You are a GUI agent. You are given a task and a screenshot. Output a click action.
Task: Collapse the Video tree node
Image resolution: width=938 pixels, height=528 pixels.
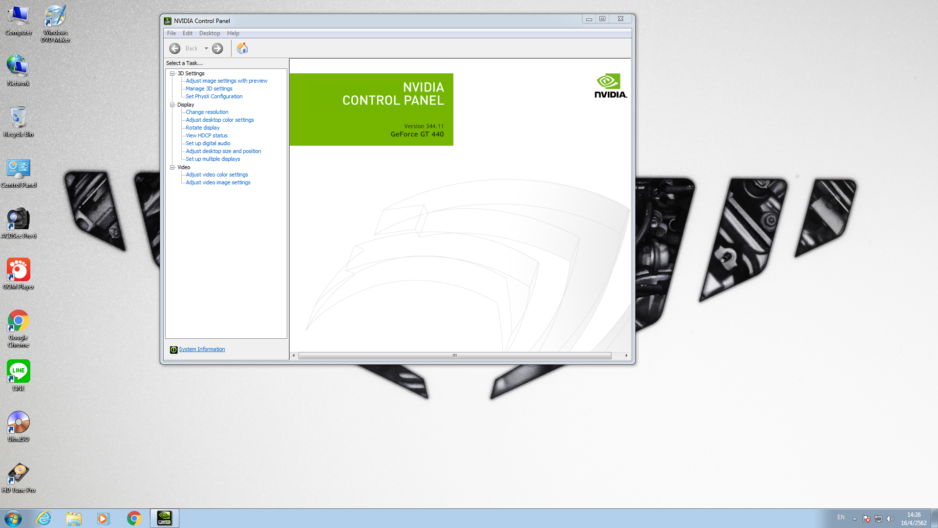pyautogui.click(x=172, y=167)
